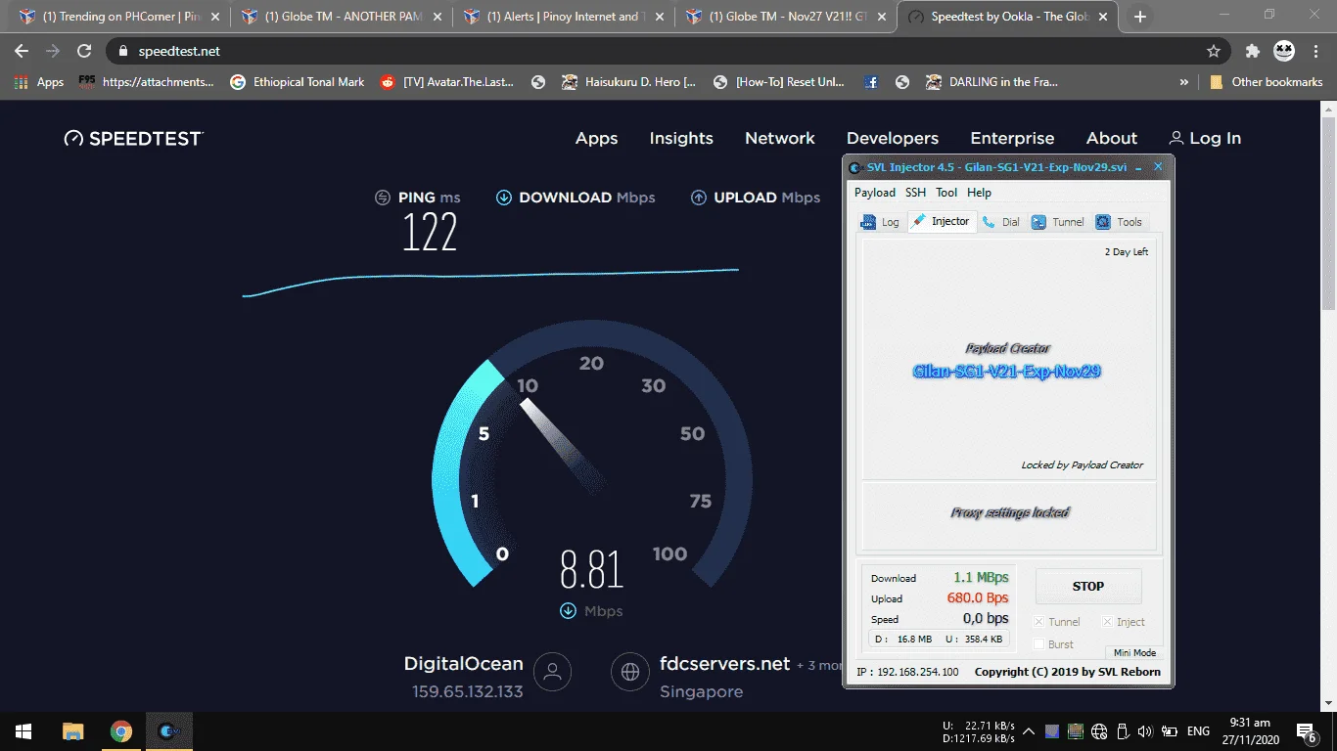Click the user avatar icon next to DigitalOcean
The height and width of the screenshot is (751, 1337).
(x=553, y=672)
